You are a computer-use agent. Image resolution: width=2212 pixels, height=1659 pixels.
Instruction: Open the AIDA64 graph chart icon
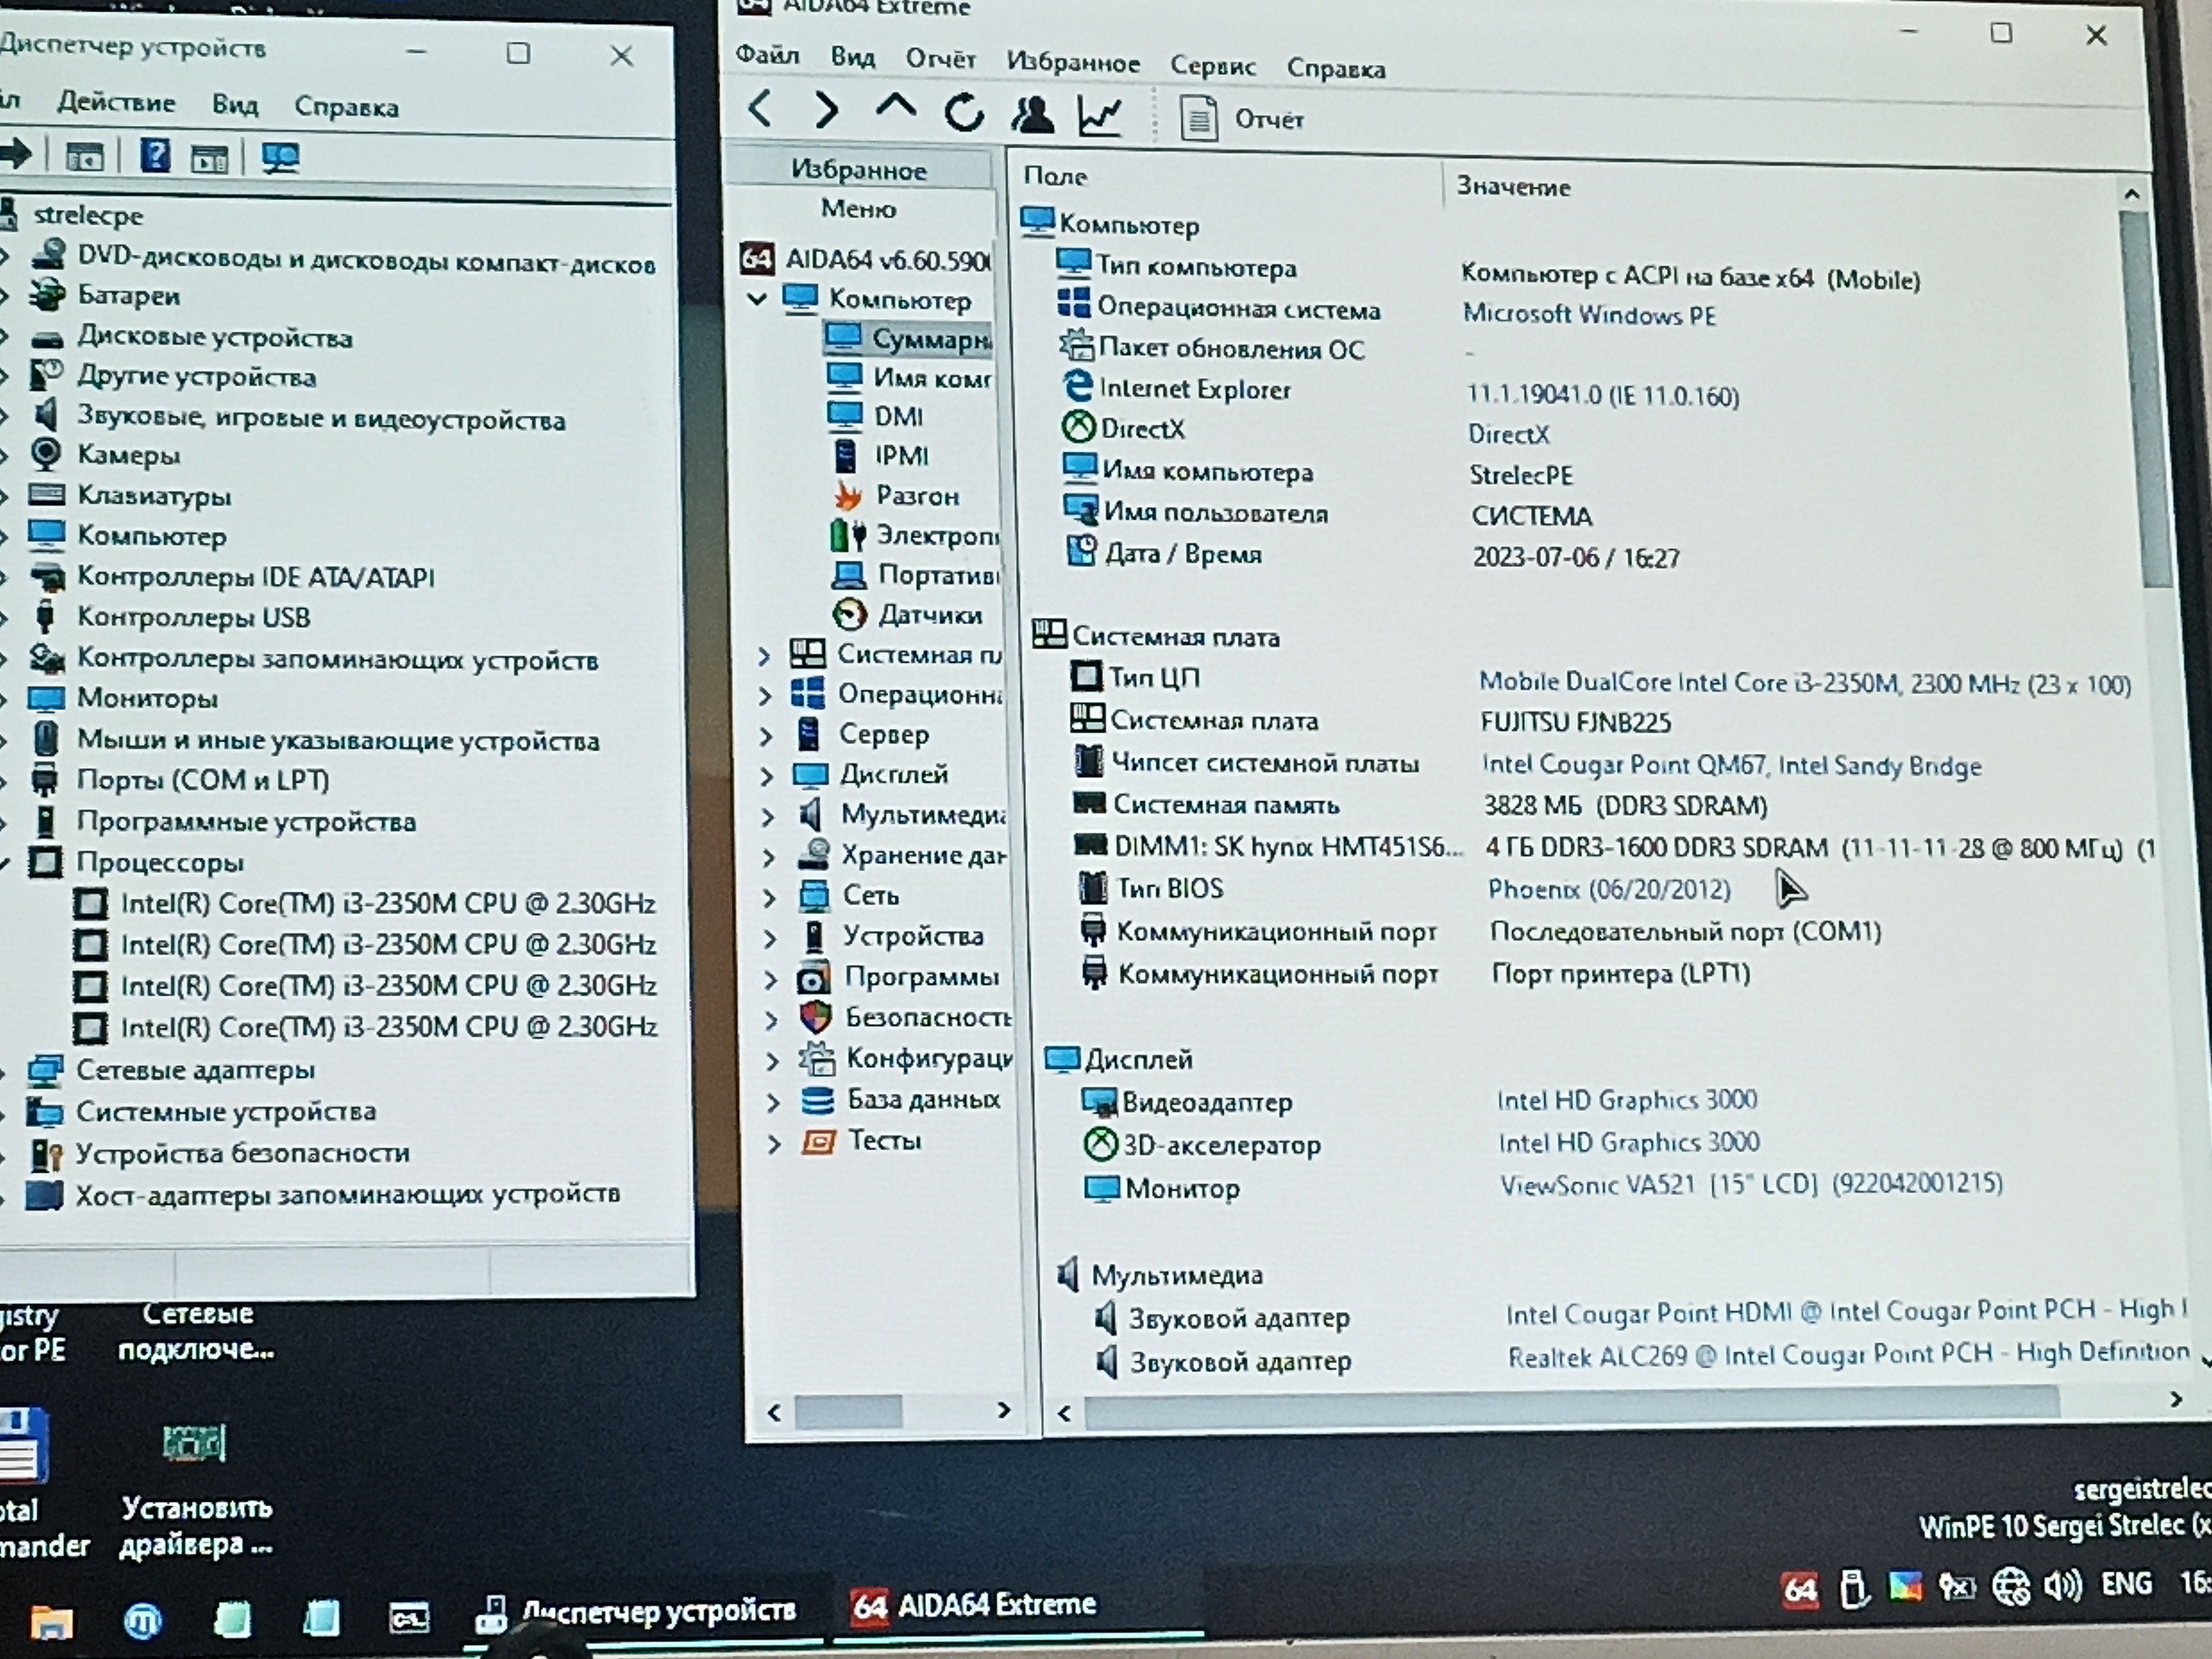[1100, 116]
